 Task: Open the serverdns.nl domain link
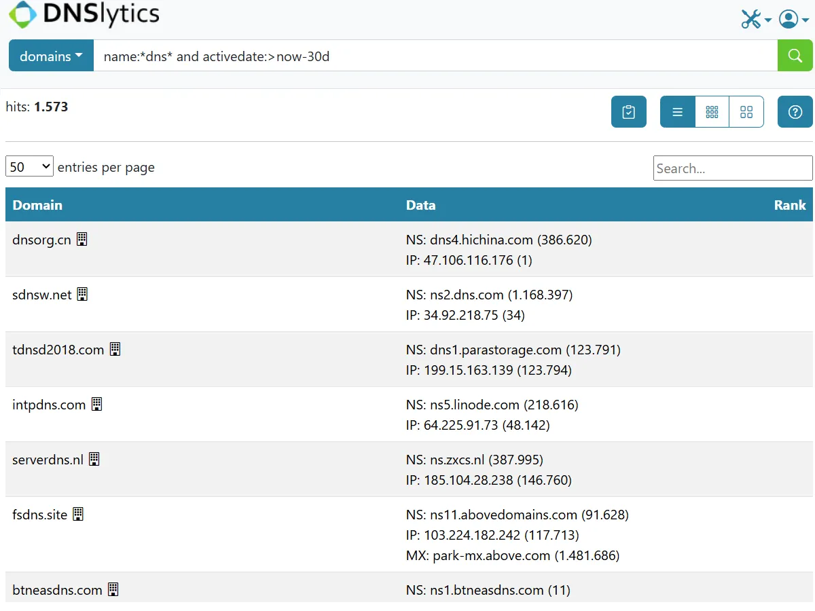coord(48,460)
